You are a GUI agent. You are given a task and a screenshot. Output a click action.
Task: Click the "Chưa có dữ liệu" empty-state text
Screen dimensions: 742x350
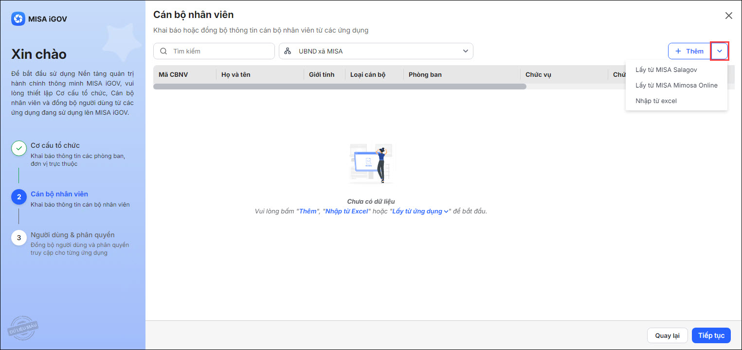tap(371, 201)
